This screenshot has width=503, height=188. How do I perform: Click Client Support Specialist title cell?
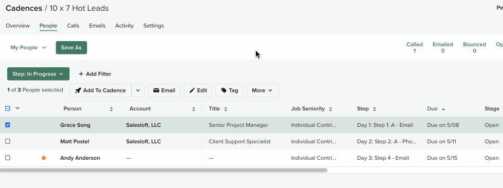point(239,141)
